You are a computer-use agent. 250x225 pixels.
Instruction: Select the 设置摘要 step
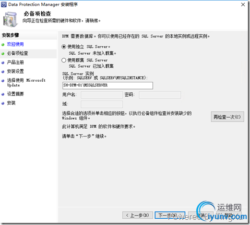coord(15,94)
